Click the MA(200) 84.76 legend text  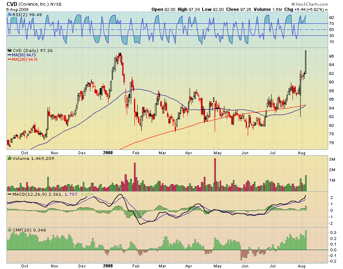[25, 59]
